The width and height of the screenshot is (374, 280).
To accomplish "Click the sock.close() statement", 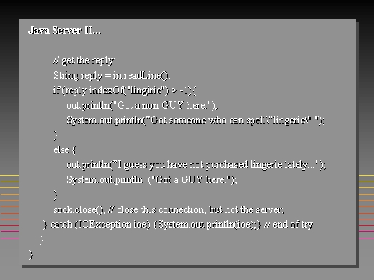I will (80, 210).
